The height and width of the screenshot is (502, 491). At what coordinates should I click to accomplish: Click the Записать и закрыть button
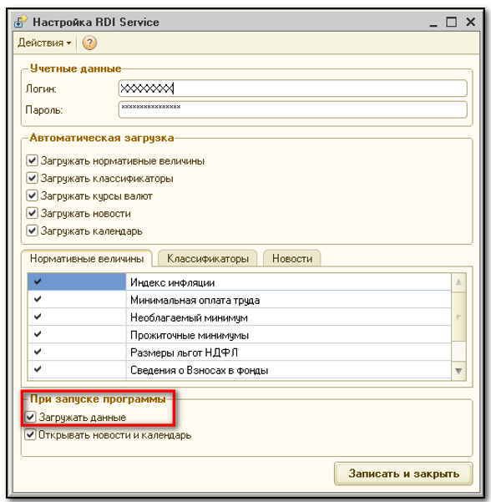pyautogui.click(x=403, y=474)
